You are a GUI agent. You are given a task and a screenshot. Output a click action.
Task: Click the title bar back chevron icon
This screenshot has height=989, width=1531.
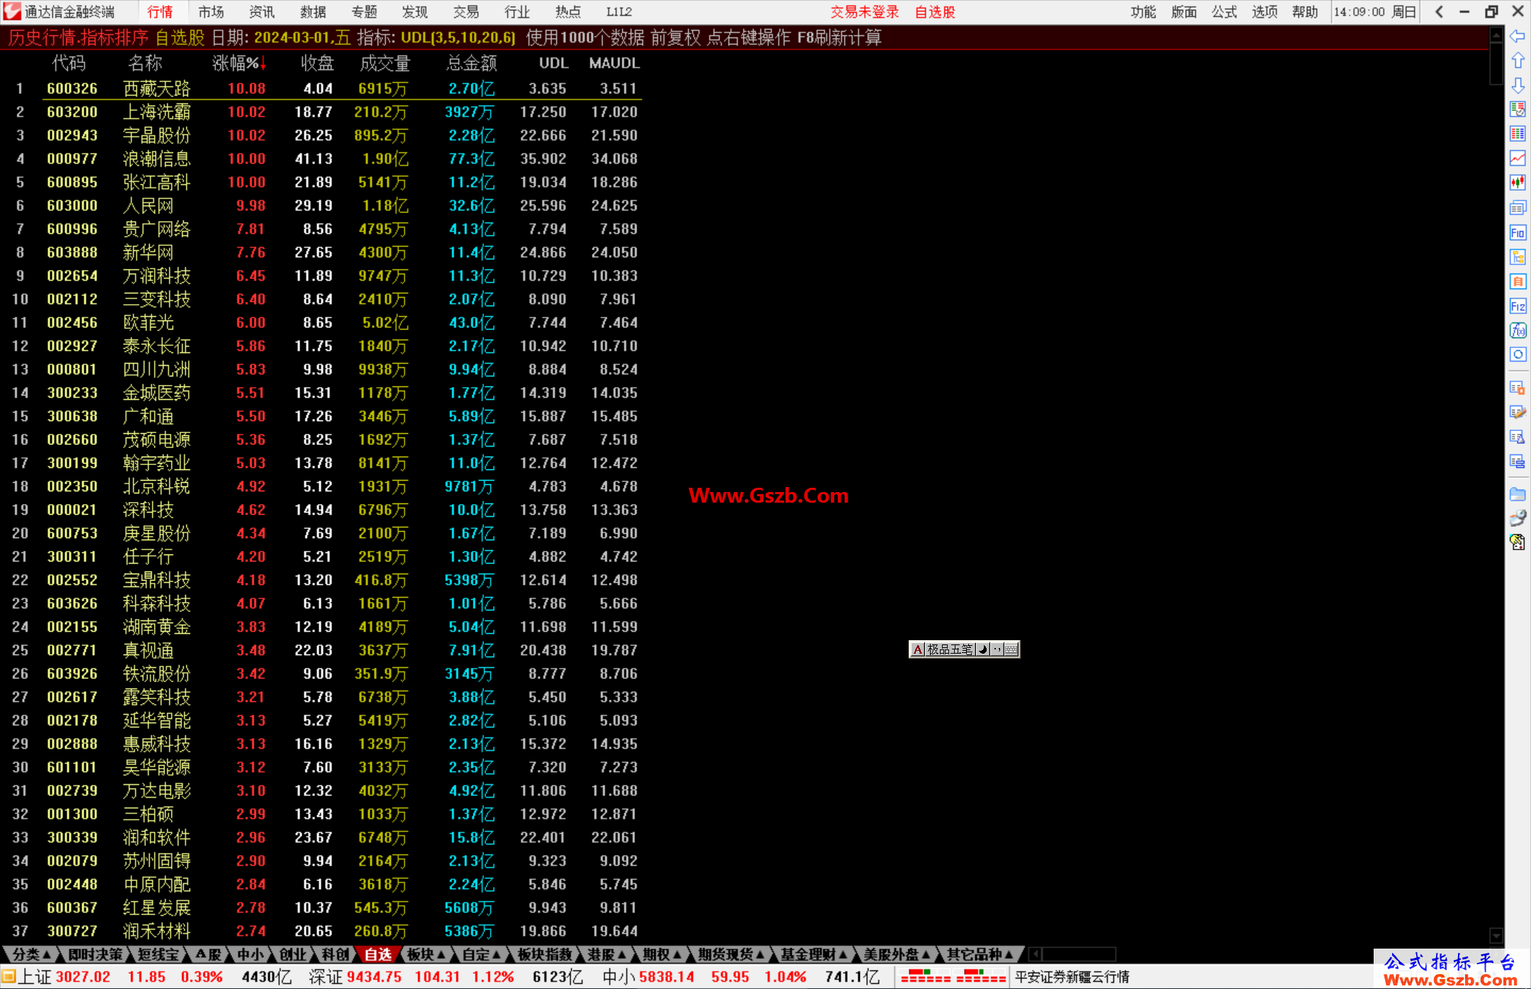(1439, 12)
